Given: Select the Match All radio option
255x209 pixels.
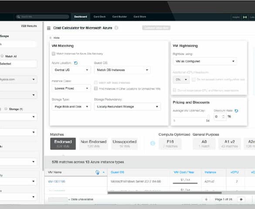Looking at the screenshot, I should [2, 56].
